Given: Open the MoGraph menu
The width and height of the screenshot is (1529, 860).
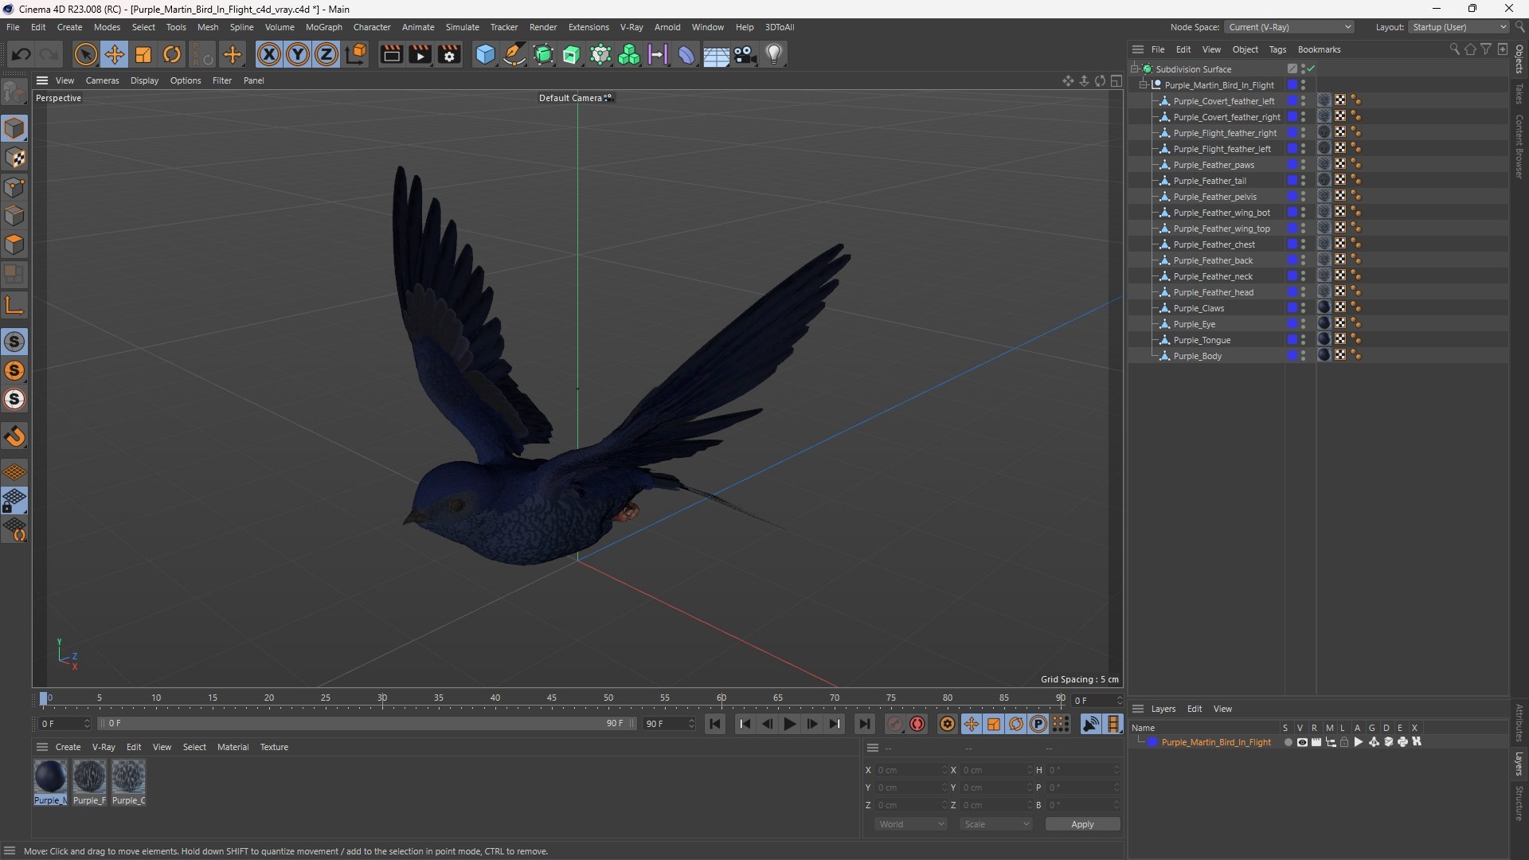Looking at the screenshot, I should click(323, 27).
